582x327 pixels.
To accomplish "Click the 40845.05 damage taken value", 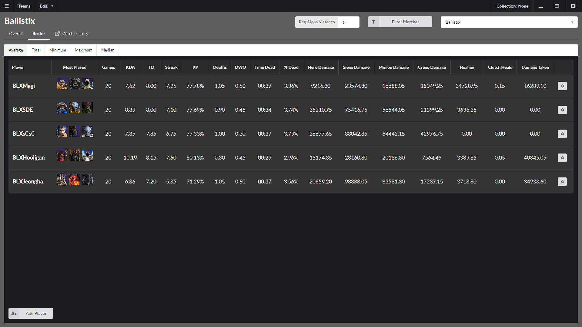I will coord(535,158).
